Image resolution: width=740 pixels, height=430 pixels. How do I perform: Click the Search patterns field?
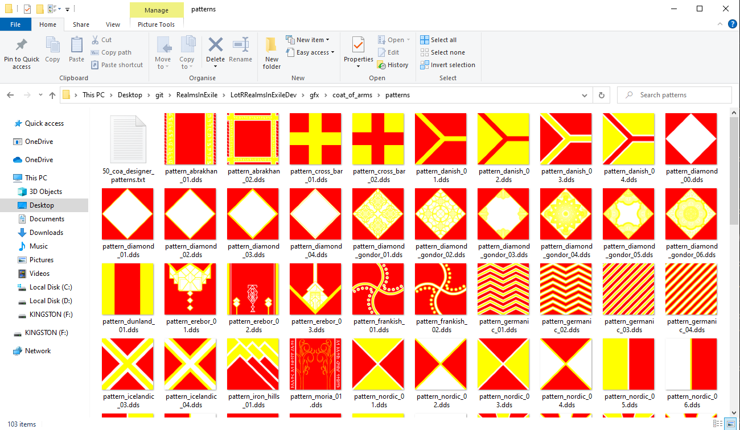(x=675, y=95)
